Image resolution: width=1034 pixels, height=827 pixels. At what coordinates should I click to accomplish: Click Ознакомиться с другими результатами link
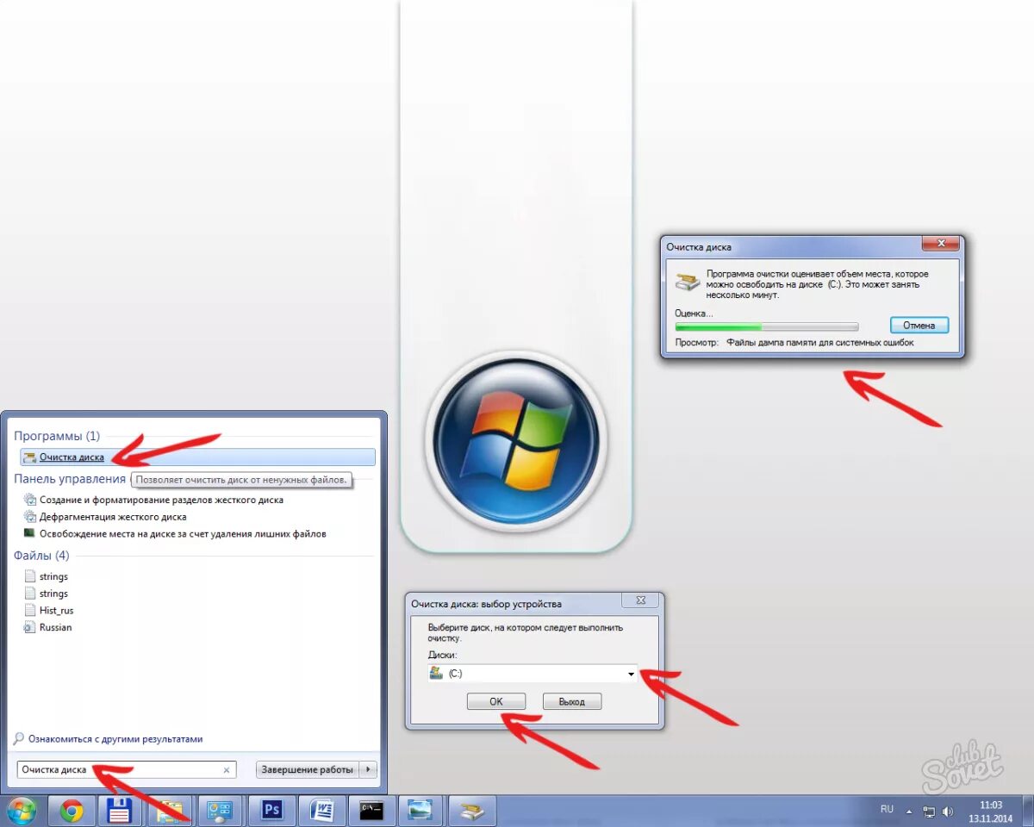(115, 739)
